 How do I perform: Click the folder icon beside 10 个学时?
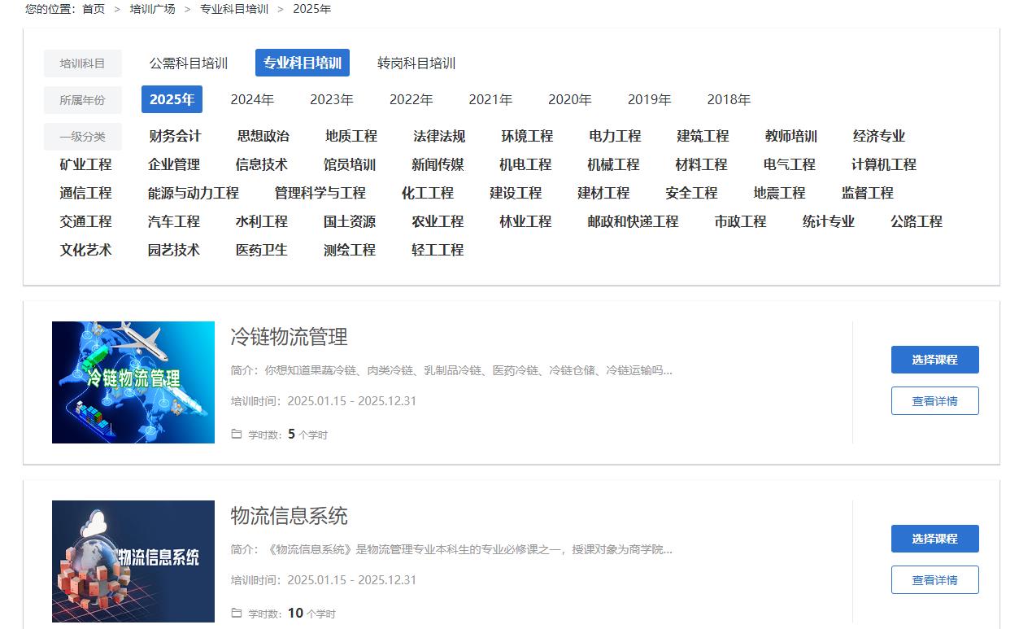237,613
